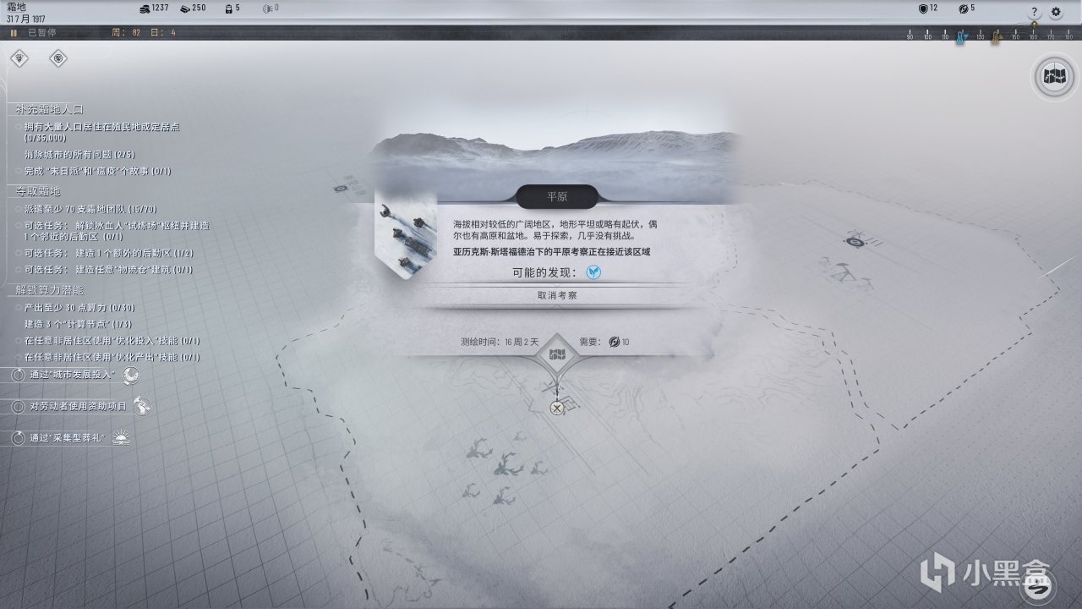The height and width of the screenshot is (609, 1082).
Task: Click the 测绘时间: 16周 2天 survey time
Action: [500, 343]
